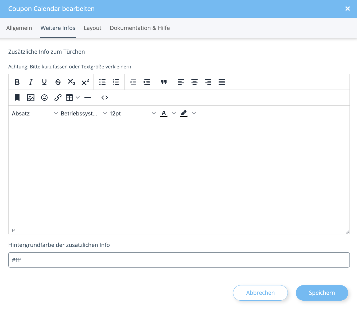Screen dimensions: 357x310
Task: Apply the highlight background color
Action: tap(184, 113)
